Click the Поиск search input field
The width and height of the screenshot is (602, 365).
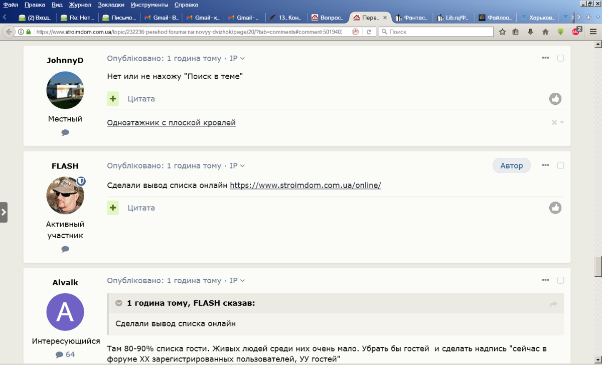435,32
